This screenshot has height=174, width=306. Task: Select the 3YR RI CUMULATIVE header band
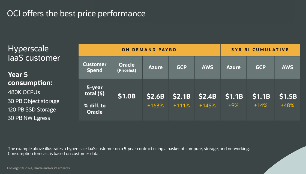pos(260,50)
